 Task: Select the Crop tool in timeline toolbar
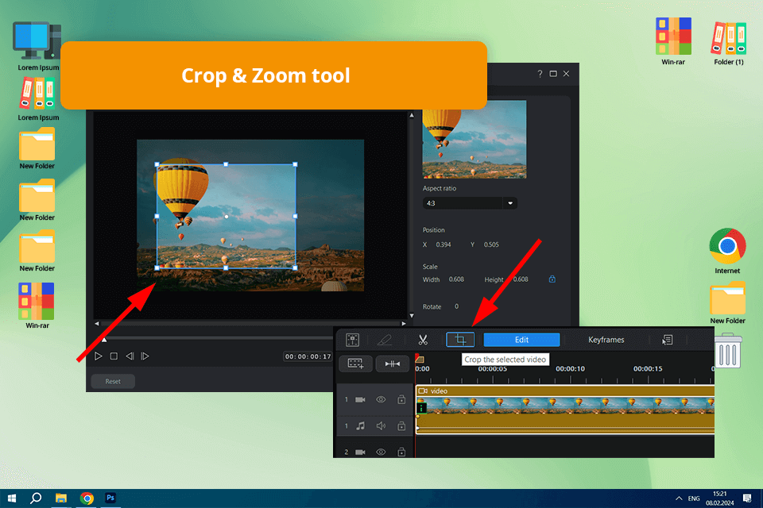pyautogui.click(x=460, y=340)
